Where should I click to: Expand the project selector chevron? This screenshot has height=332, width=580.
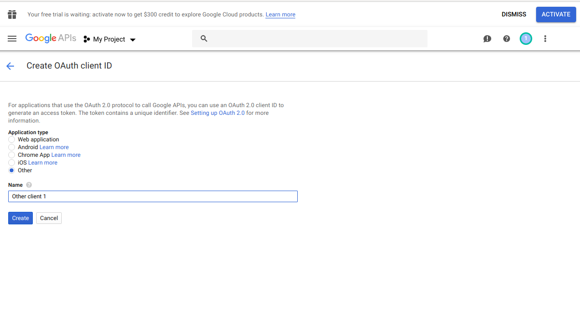(x=133, y=40)
